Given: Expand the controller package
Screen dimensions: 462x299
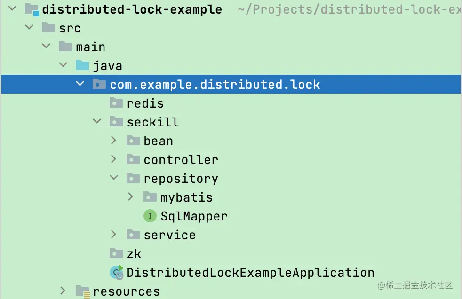Looking at the screenshot, I should tap(114, 159).
